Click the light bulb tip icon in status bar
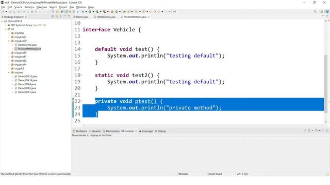Image resolution: width=330 pixels, height=185 pixels. [328, 174]
